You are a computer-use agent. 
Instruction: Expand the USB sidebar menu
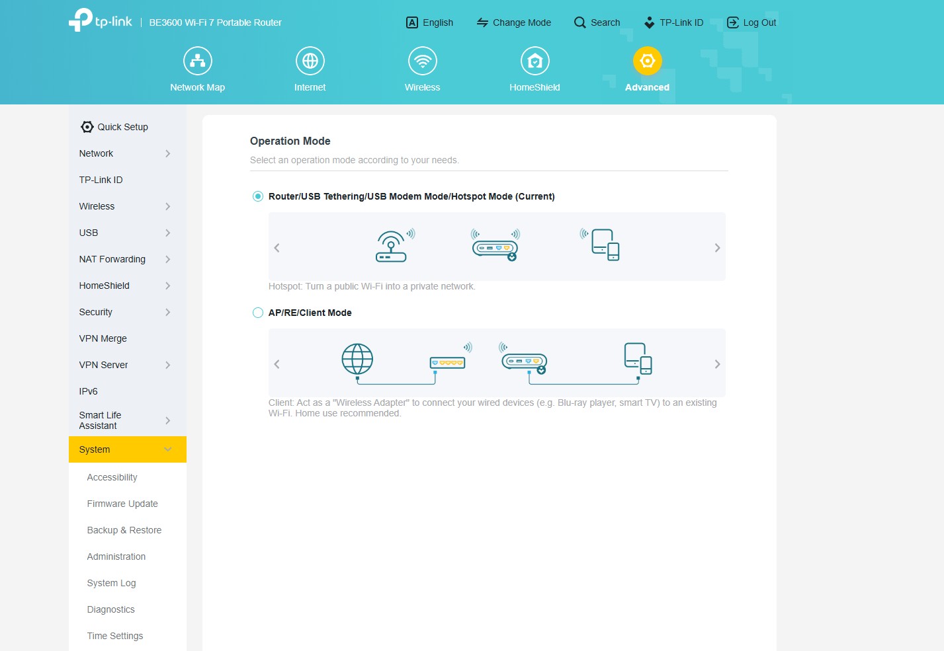tap(128, 233)
